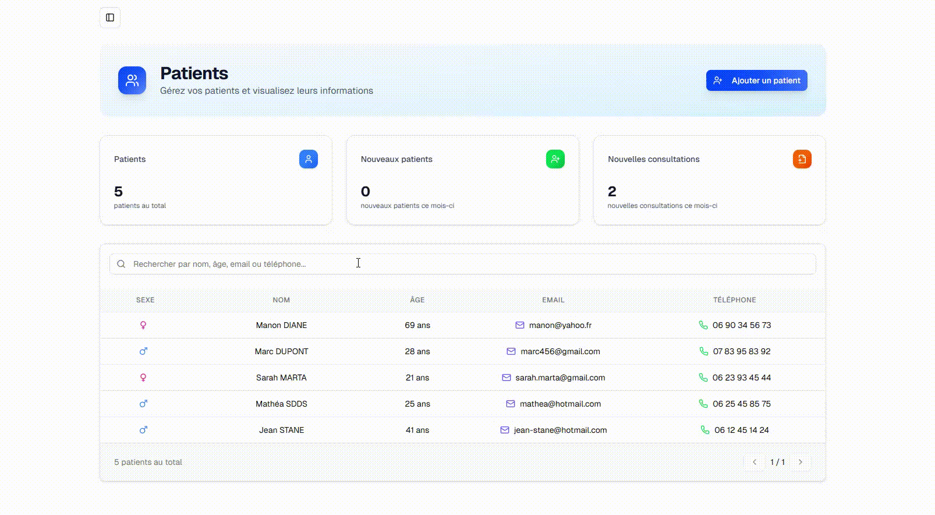Viewport: 935px width, 515px height.
Task: Click the blue Patients card icon
Action: [309, 159]
